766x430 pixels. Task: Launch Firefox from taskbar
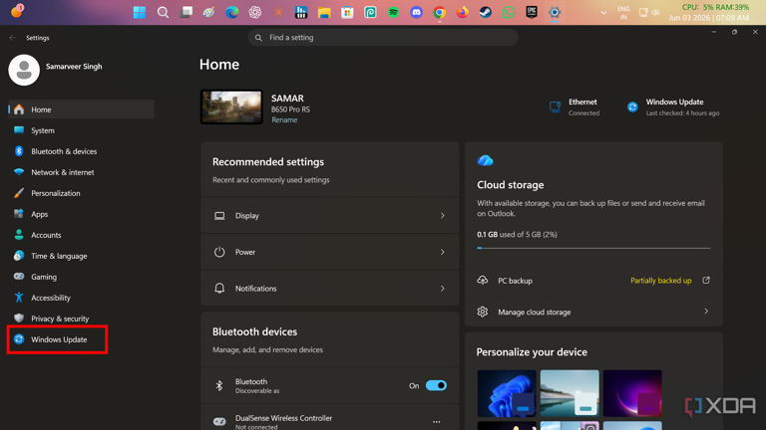(x=462, y=12)
